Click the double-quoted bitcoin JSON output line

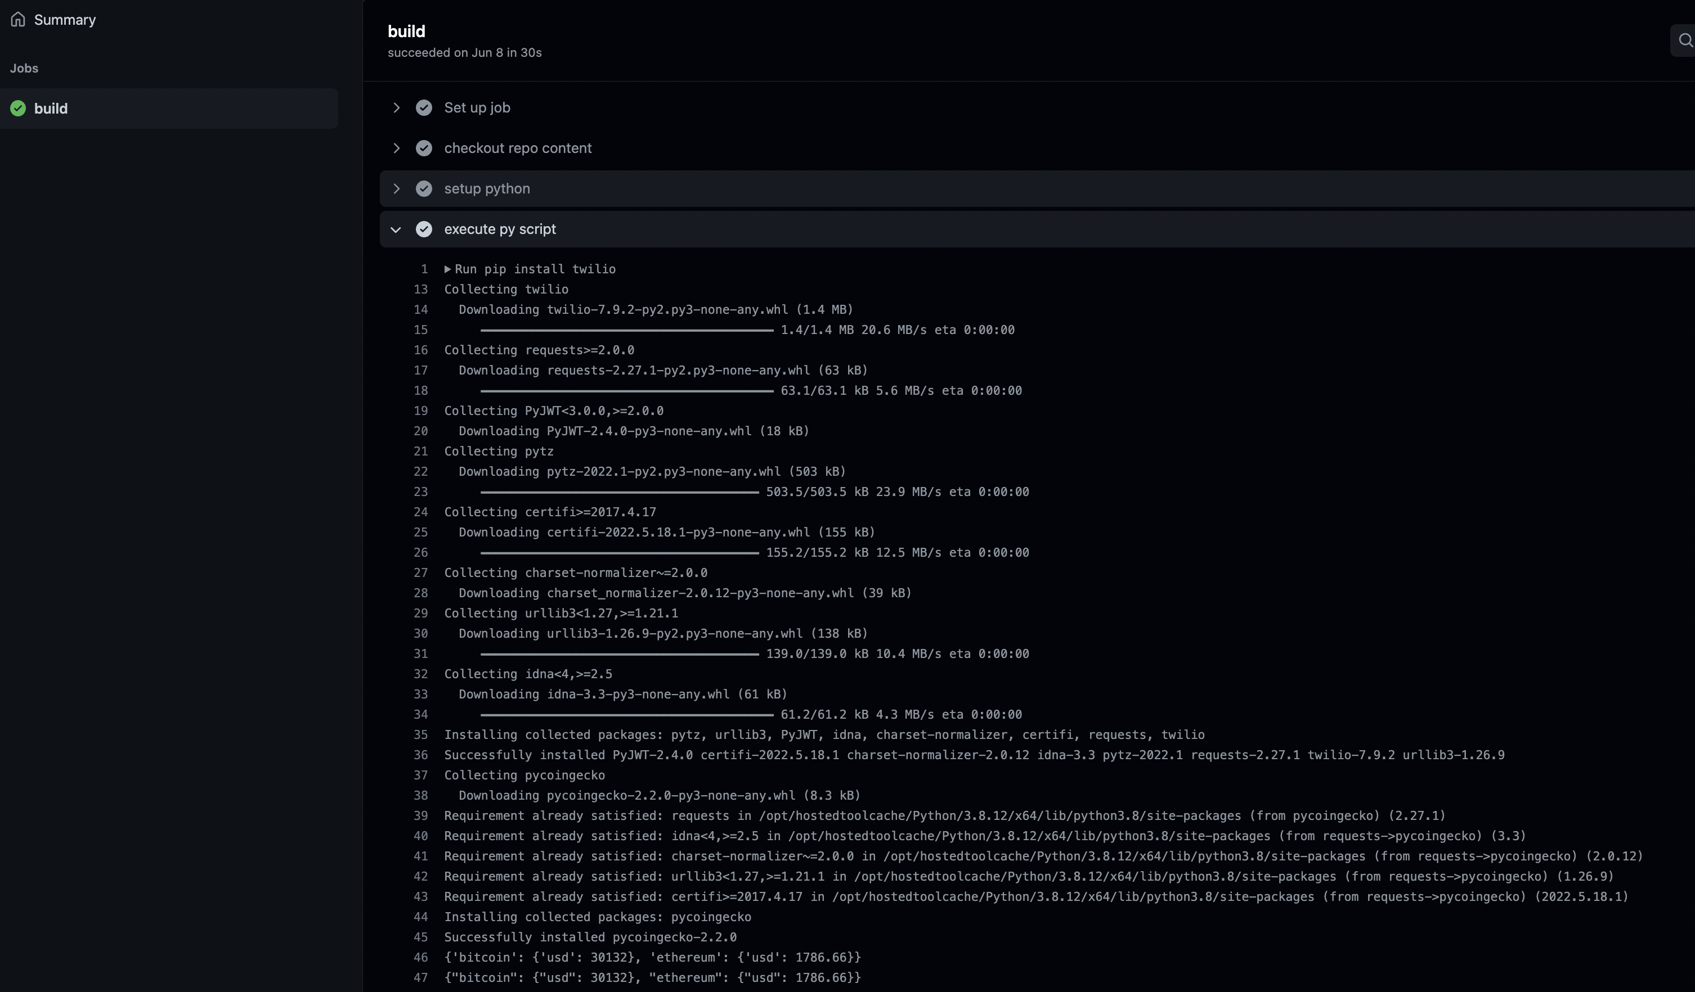click(652, 978)
